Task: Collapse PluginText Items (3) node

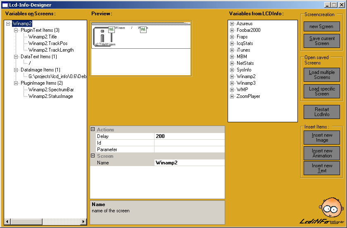Action: (16, 30)
